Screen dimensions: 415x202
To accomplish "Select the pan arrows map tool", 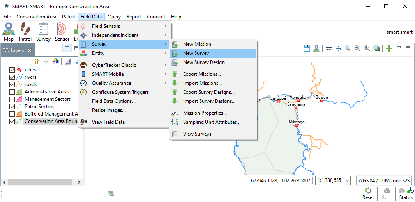I will point(339,48).
